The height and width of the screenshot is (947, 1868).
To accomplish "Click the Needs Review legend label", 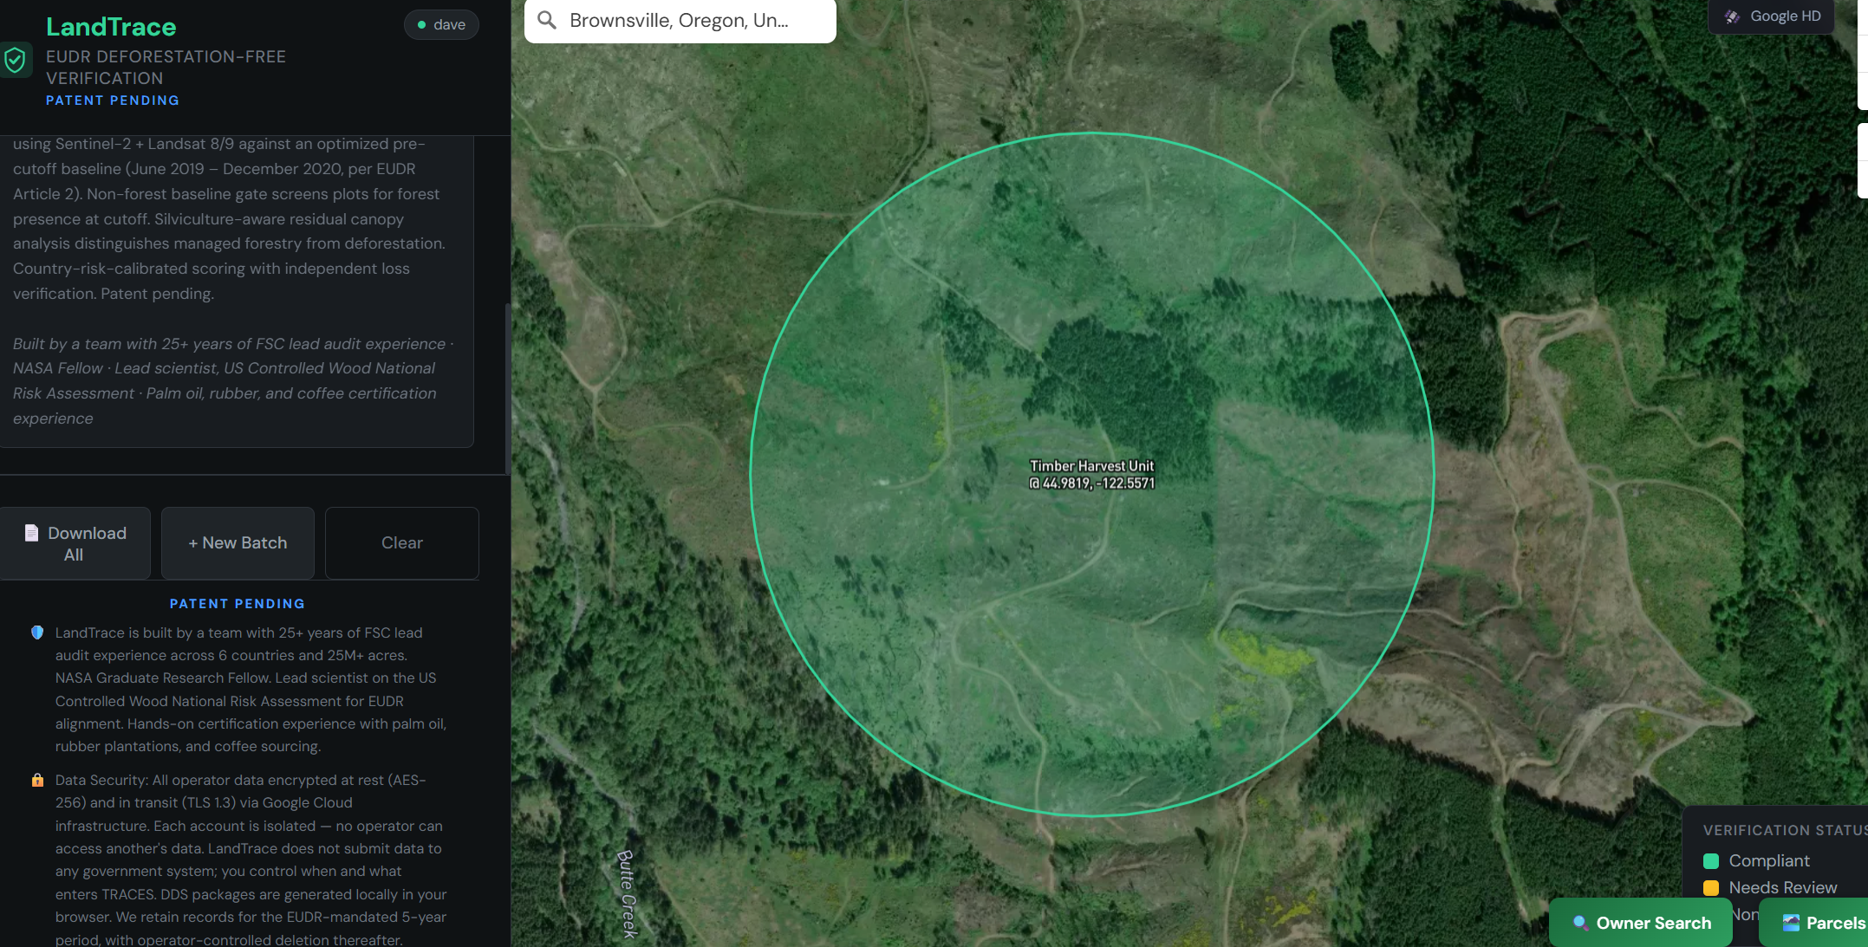I will click(1783, 888).
